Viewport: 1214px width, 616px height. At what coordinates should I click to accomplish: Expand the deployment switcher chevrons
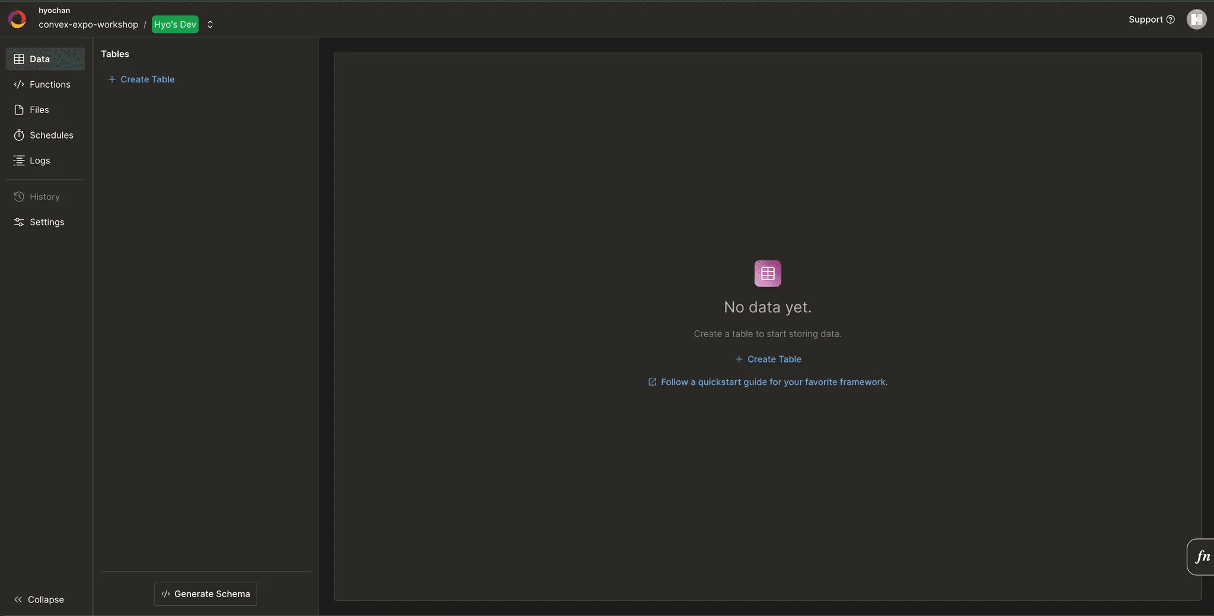coord(210,25)
